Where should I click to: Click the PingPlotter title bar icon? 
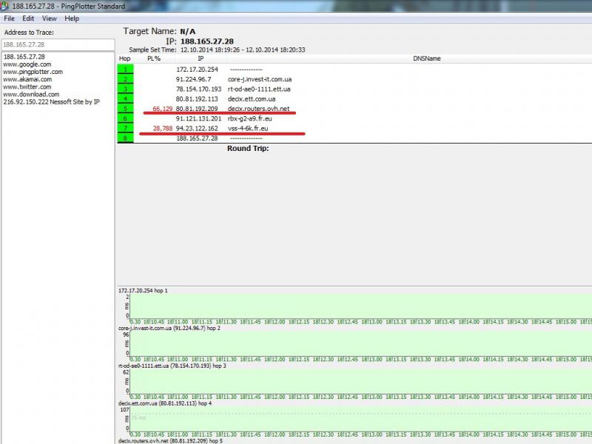pos(4,6)
